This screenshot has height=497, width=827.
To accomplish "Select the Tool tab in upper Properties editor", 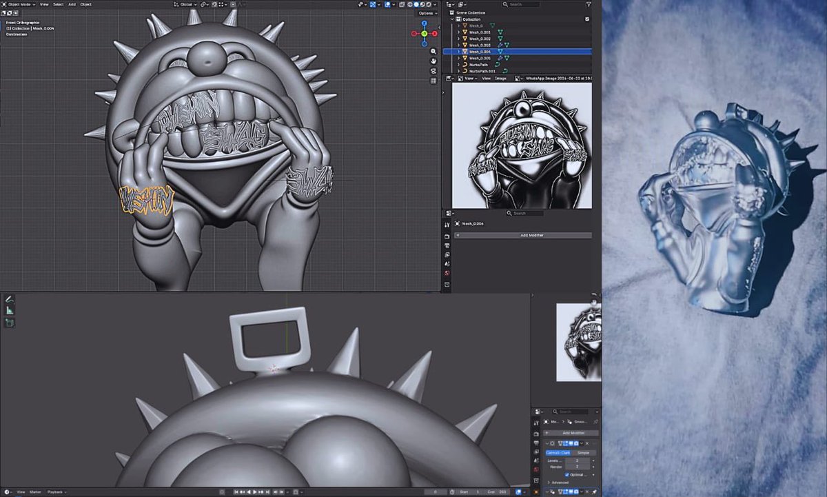I will (x=447, y=225).
